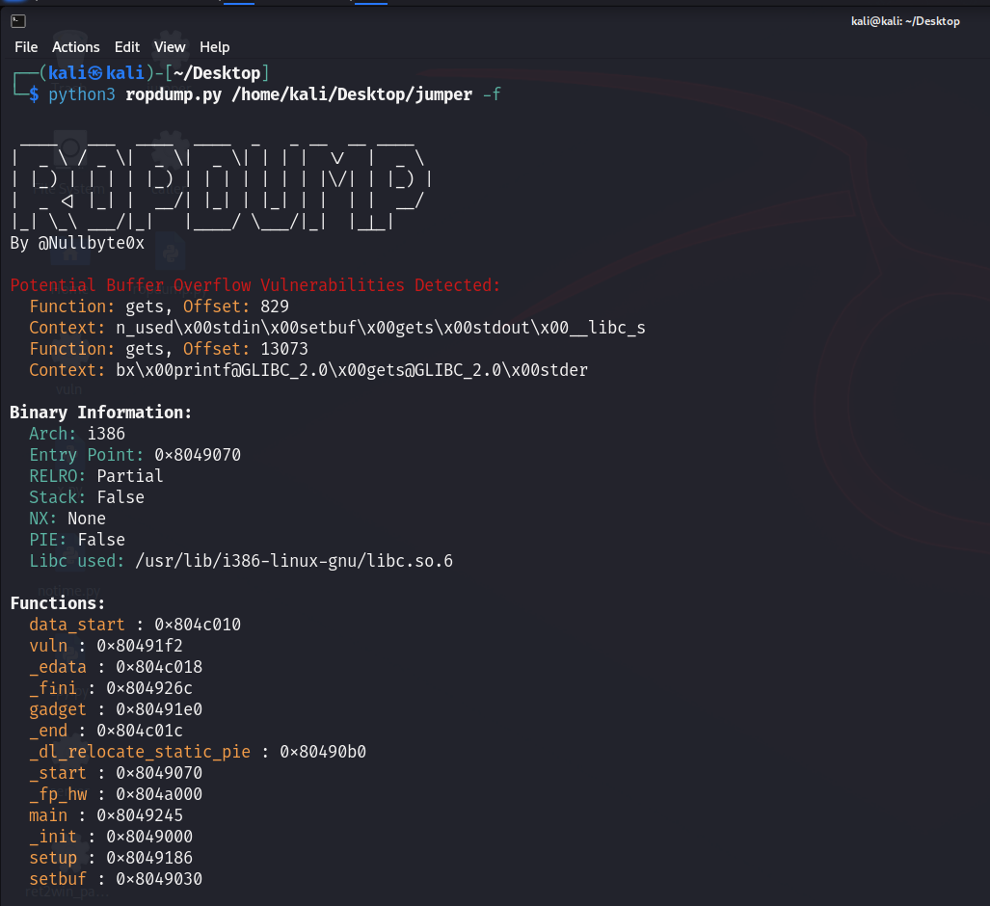Click the libc.so.6 library path
The width and height of the screenshot is (990, 906).
click(x=294, y=561)
